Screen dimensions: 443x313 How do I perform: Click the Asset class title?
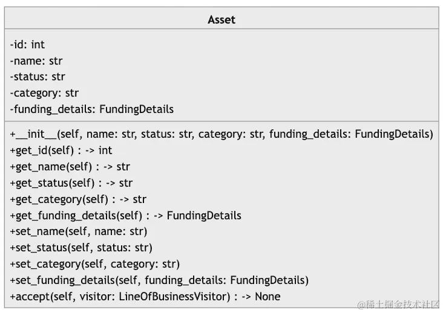point(221,20)
